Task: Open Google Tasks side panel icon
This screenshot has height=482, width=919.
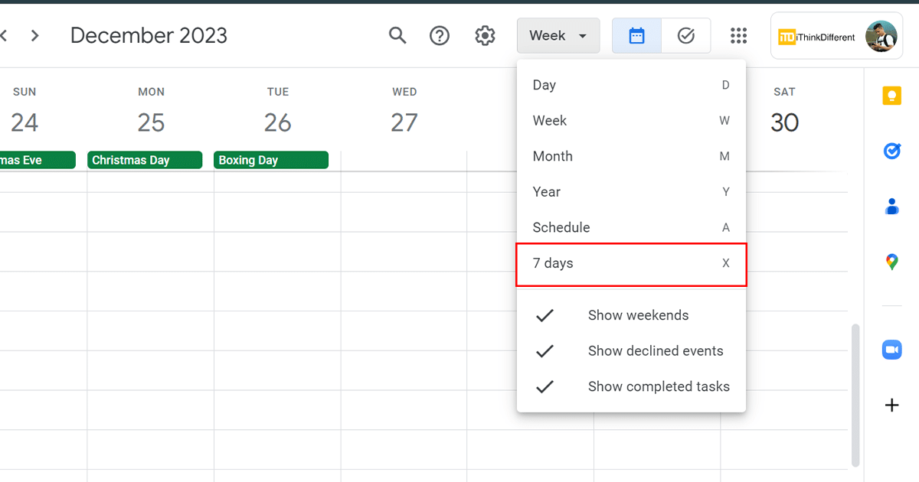Action: tap(891, 151)
